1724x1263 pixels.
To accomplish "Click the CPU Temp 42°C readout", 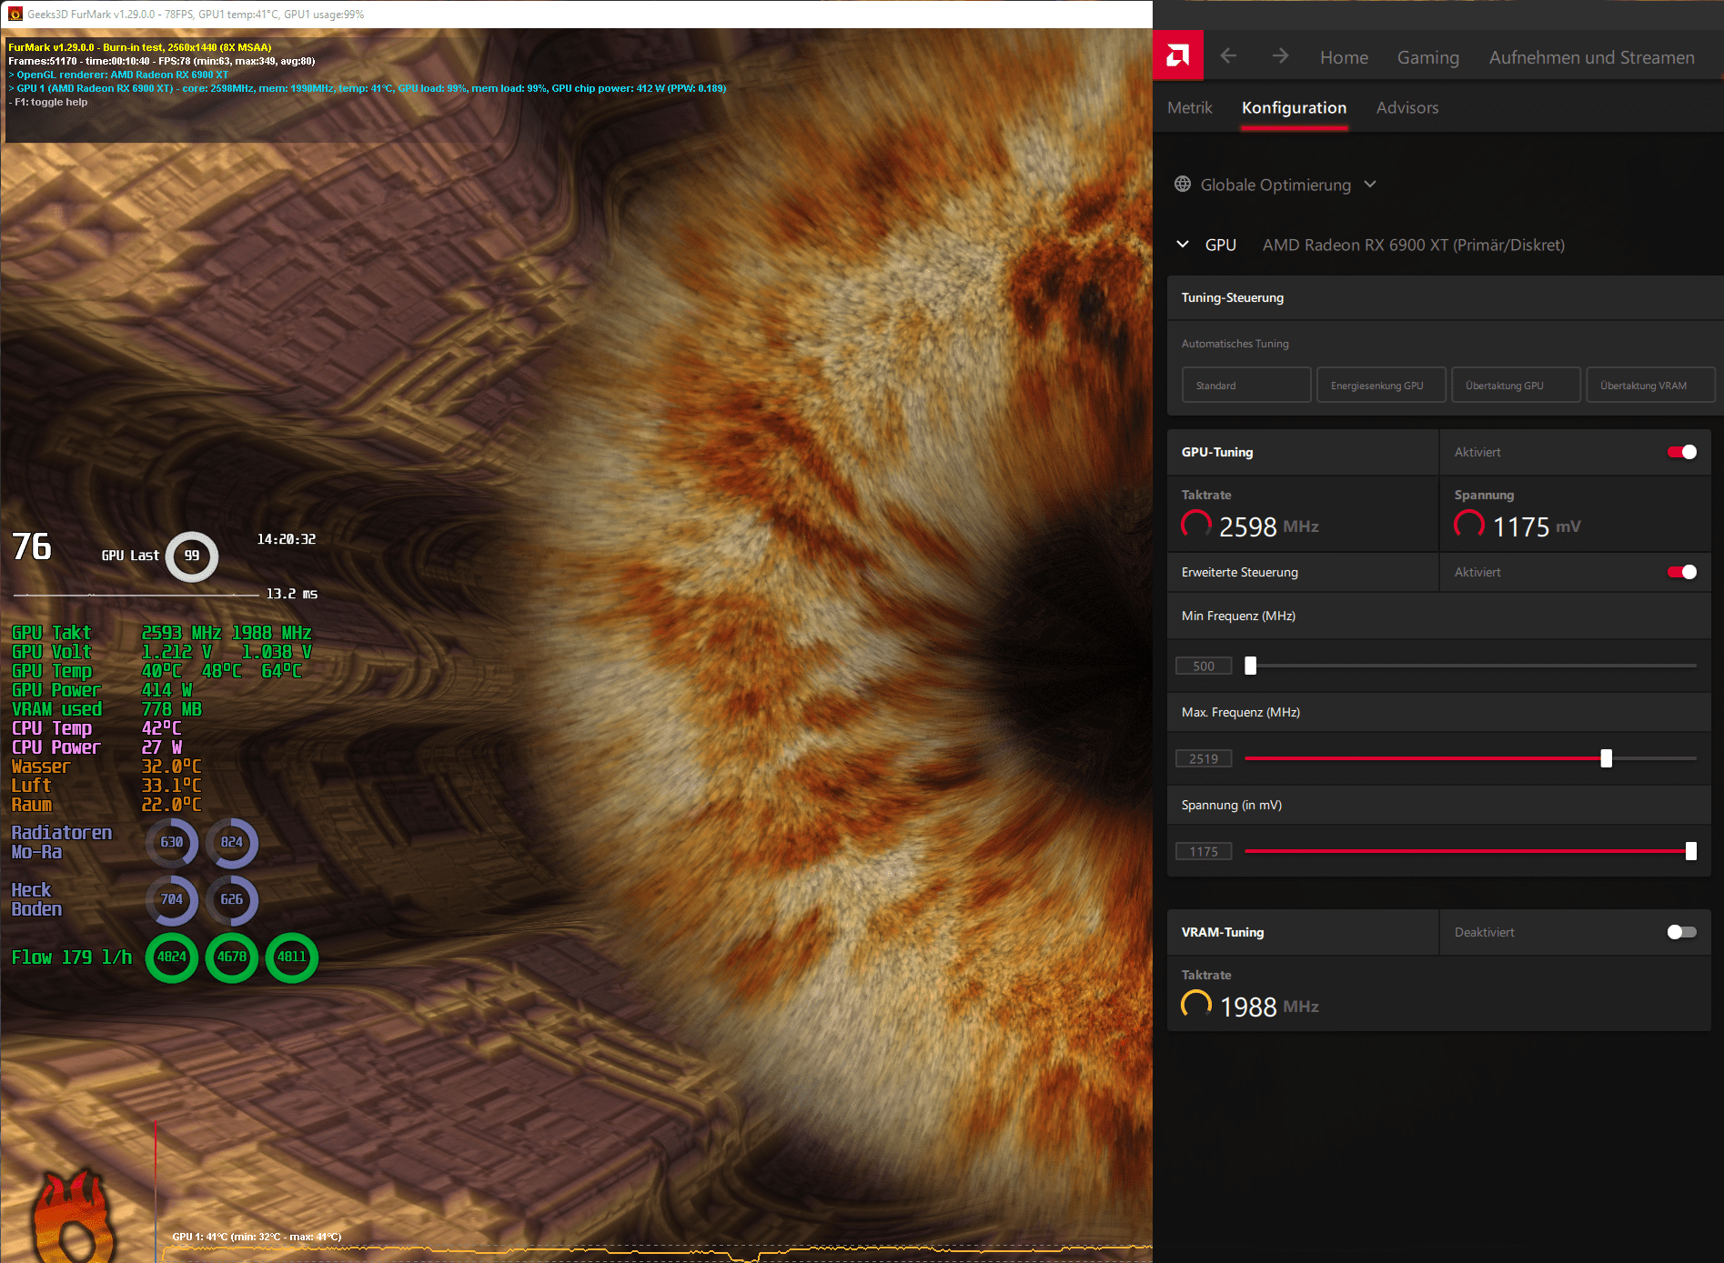I will click(x=96, y=728).
